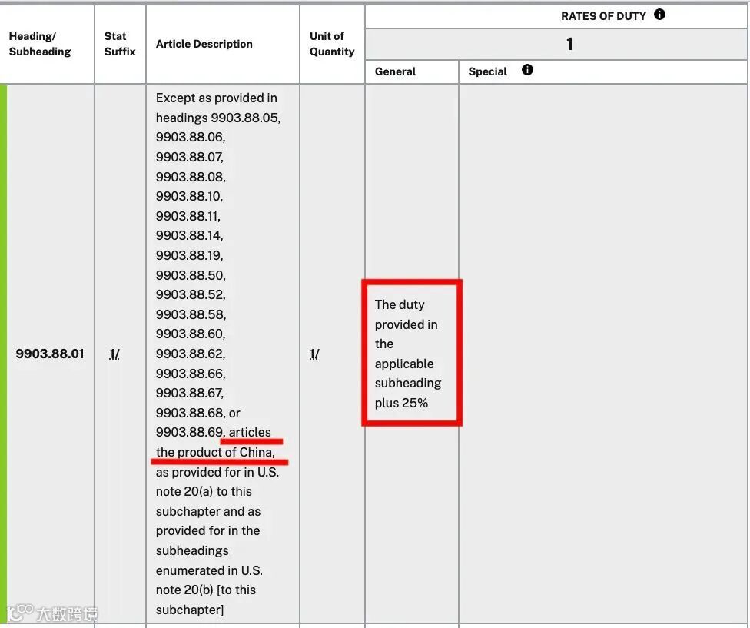Click the 9903.88.14 reference in description
Screen dimensions: 750x628
point(189,235)
